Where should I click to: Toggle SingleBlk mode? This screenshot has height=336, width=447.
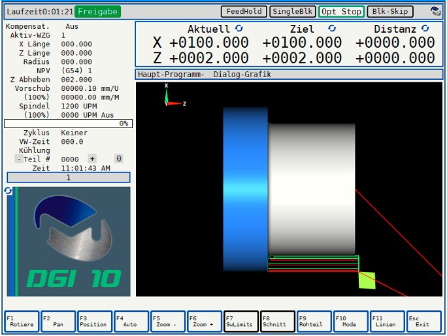(293, 11)
